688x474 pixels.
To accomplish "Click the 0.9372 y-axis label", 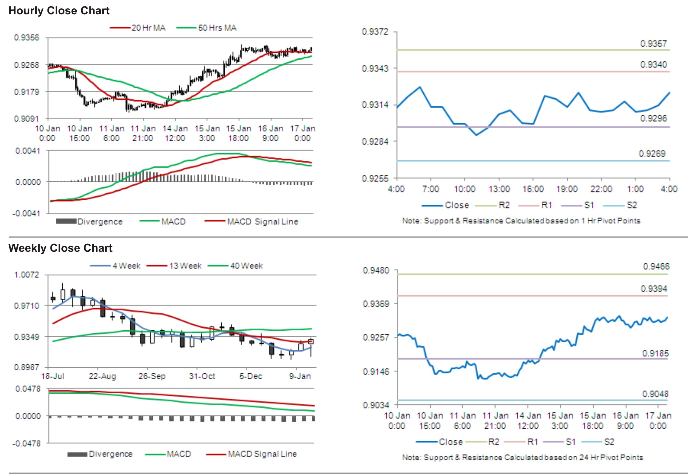I will point(375,32).
